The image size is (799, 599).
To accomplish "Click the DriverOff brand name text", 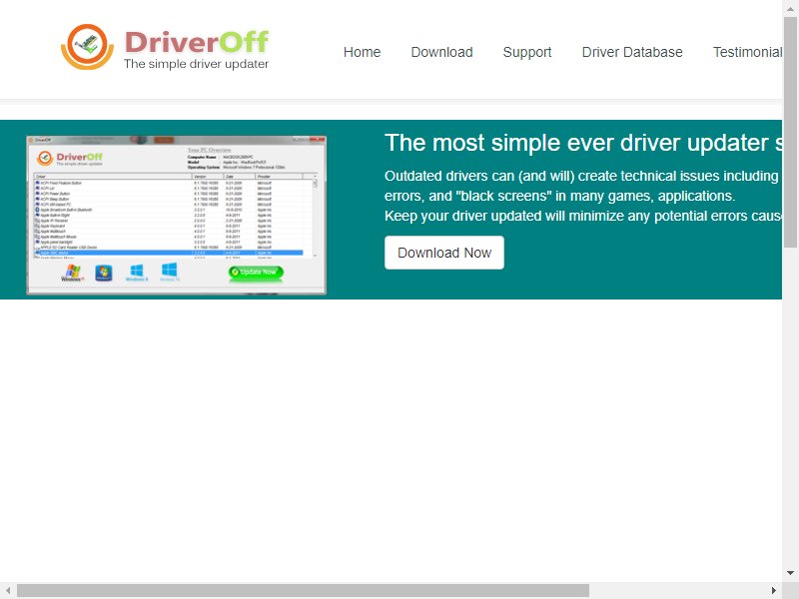I will [197, 42].
